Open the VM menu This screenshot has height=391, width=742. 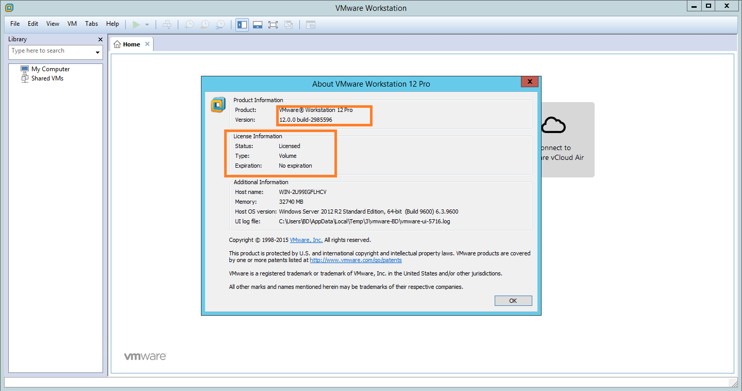click(72, 24)
